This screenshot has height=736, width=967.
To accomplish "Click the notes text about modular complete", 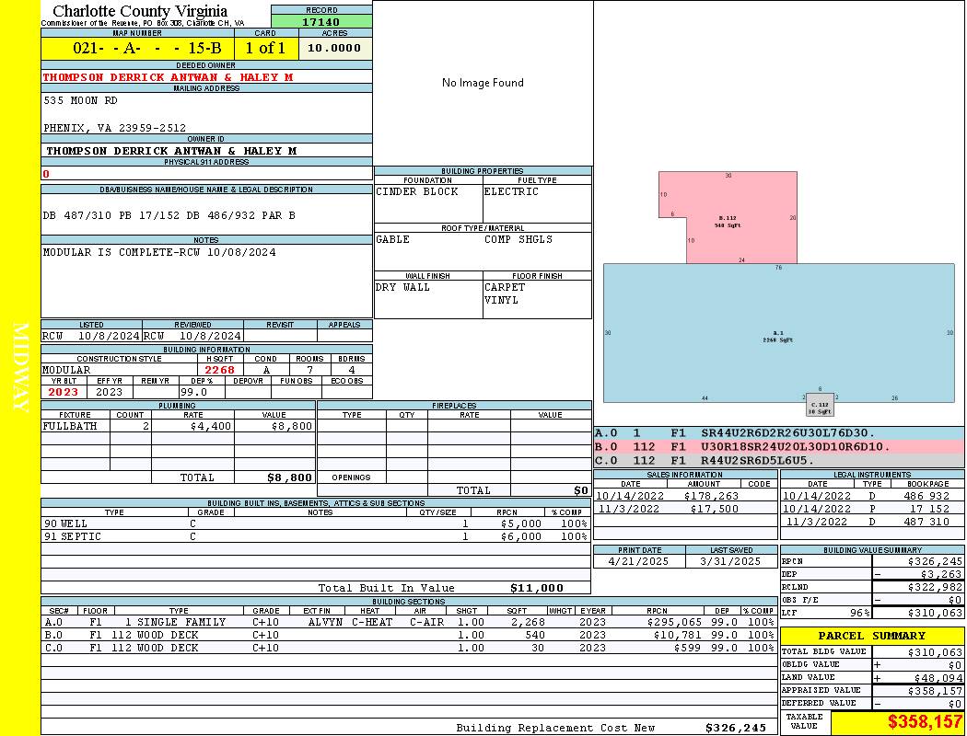I will [x=159, y=252].
